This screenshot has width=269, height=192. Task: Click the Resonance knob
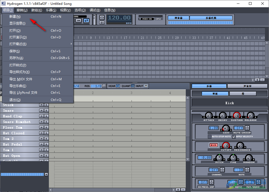[x=240, y=146]
